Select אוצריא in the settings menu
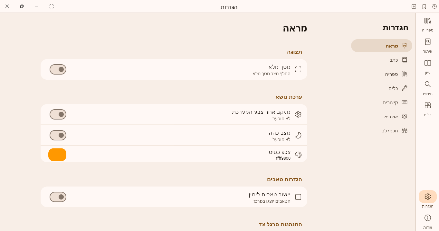 point(391,117)
